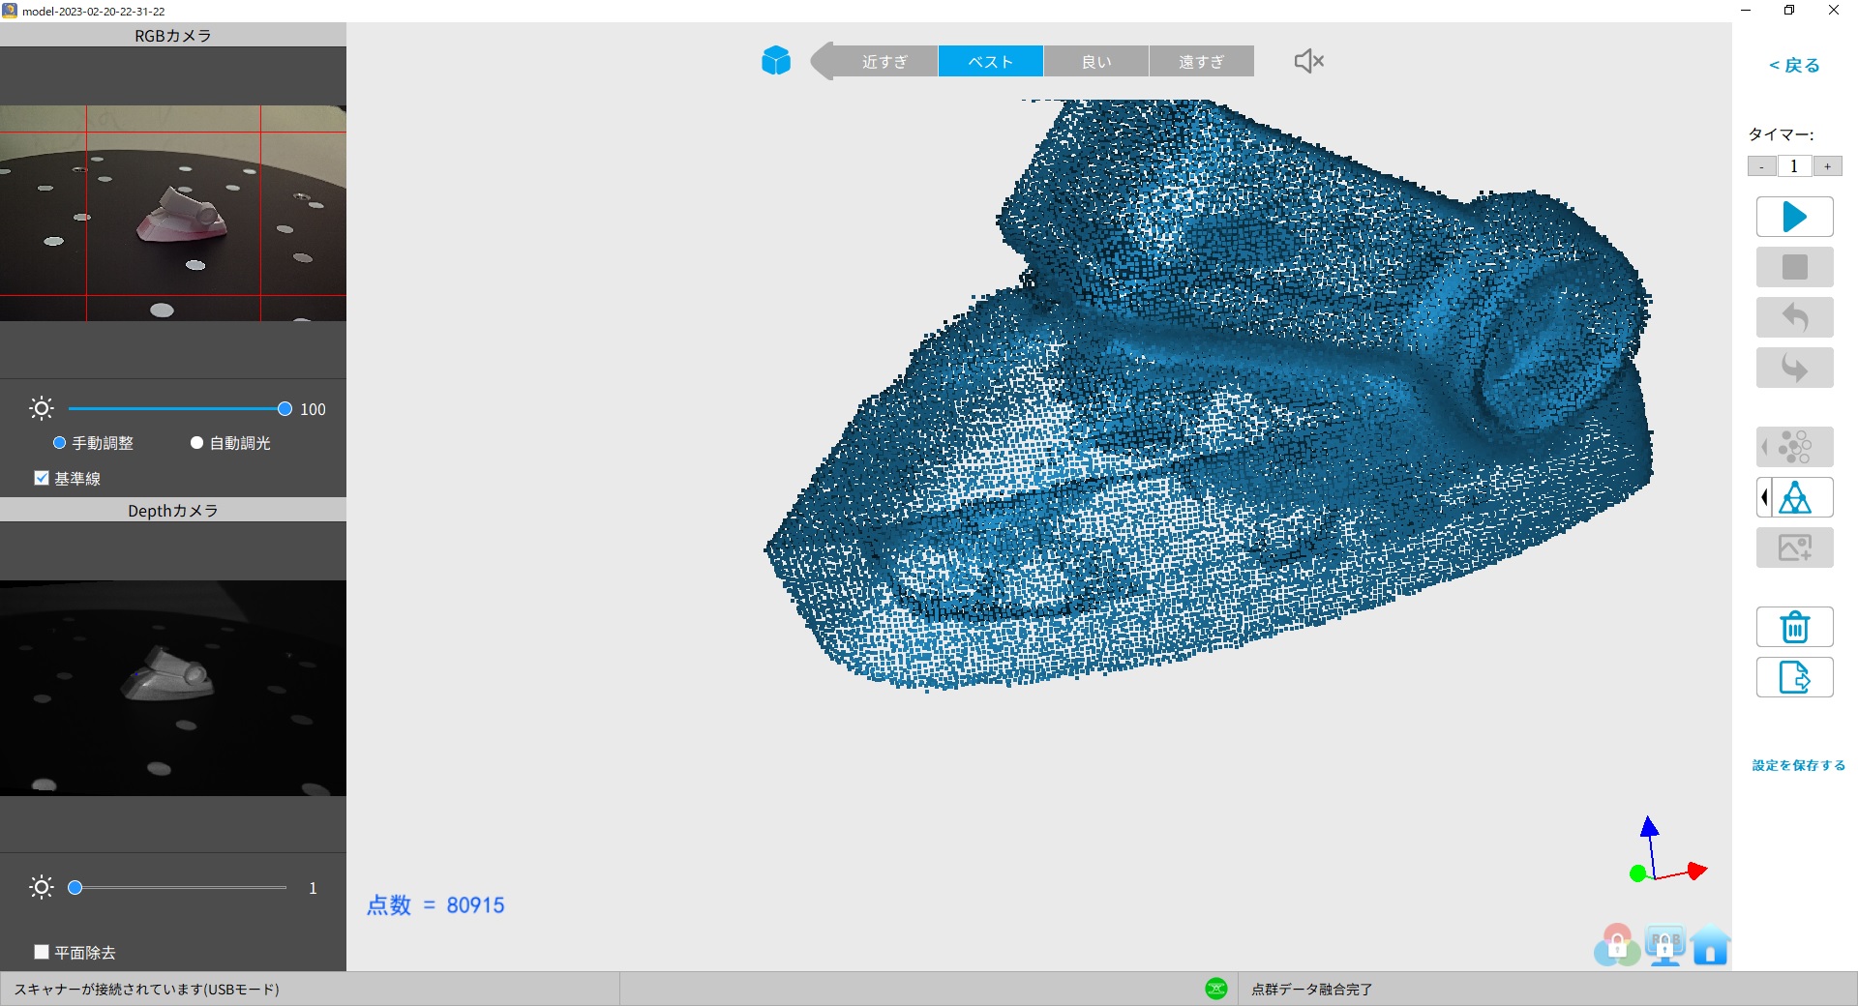
Task: Reset view with the home icon
Action: click(x=1710, y=945)
